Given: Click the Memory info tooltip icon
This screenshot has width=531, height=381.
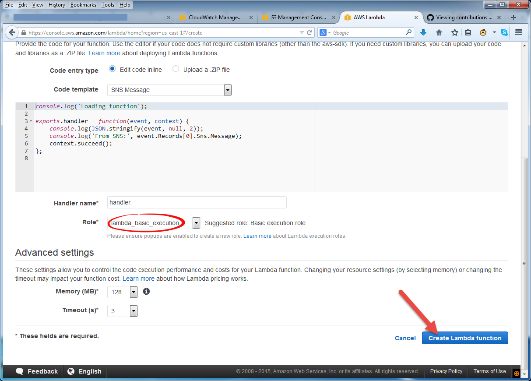Looking at the screenshot, I should pos(146,291).
